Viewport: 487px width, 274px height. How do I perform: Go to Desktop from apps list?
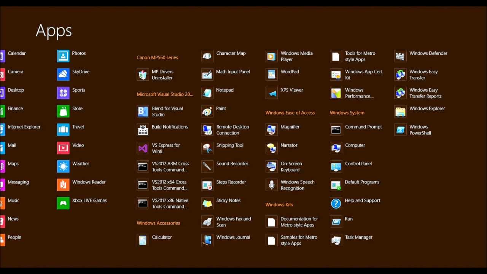[x=16, y=90]
